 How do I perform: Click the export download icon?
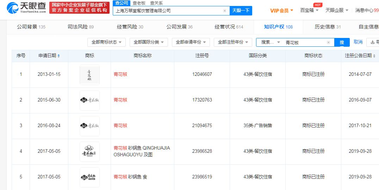372,42
